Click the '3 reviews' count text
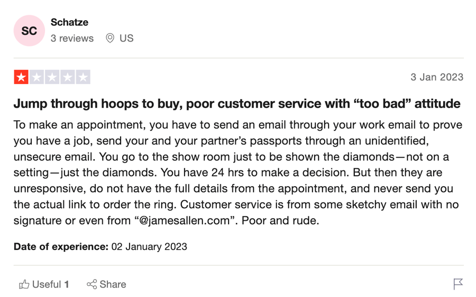The height and width of the screenshot is (297, 476). [x=72, y=38]
